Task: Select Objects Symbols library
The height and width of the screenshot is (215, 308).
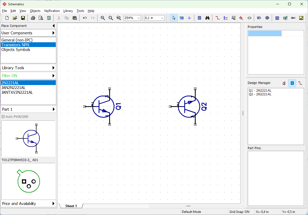Action: [x=28, y=50]
